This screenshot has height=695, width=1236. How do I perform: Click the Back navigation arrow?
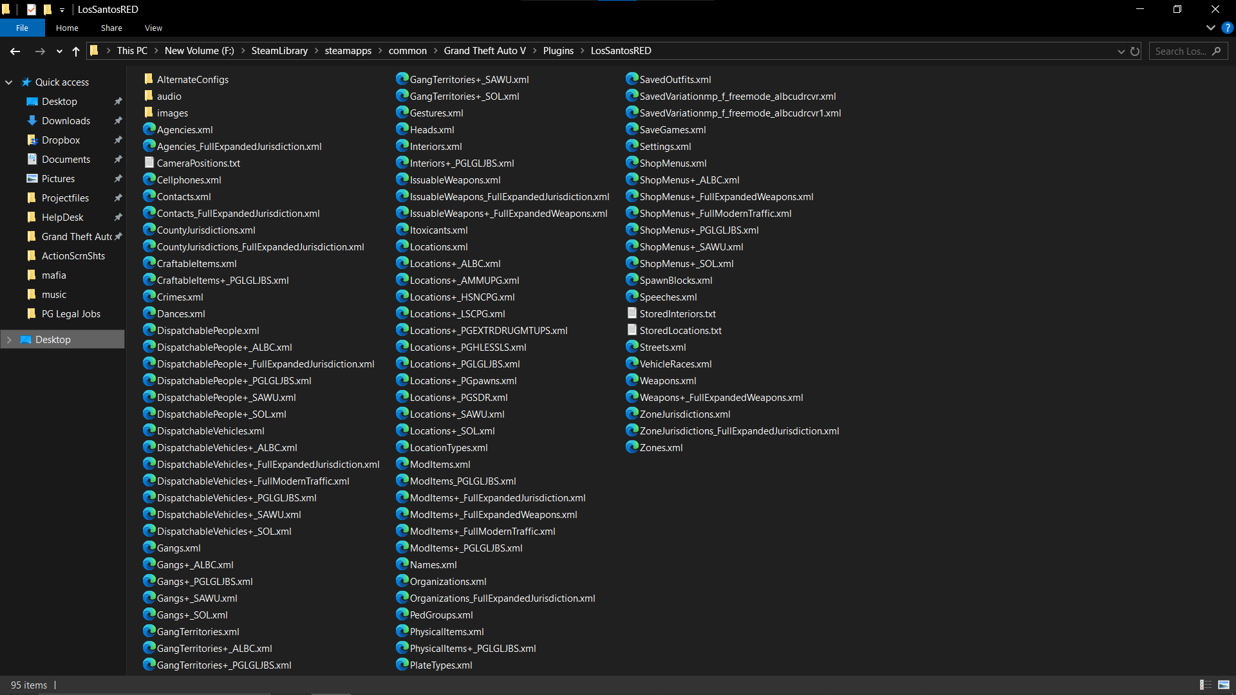click(x=15, y=51)
